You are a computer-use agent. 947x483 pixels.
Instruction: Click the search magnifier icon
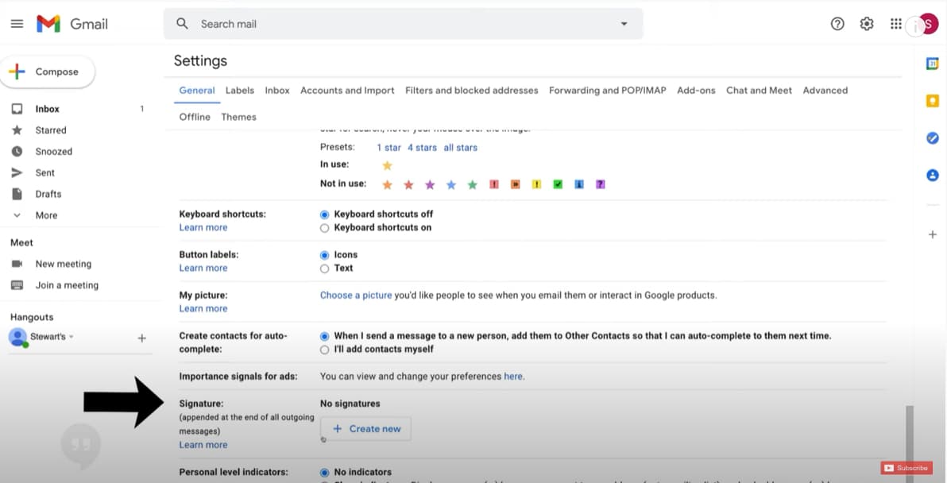pos(182,24)
